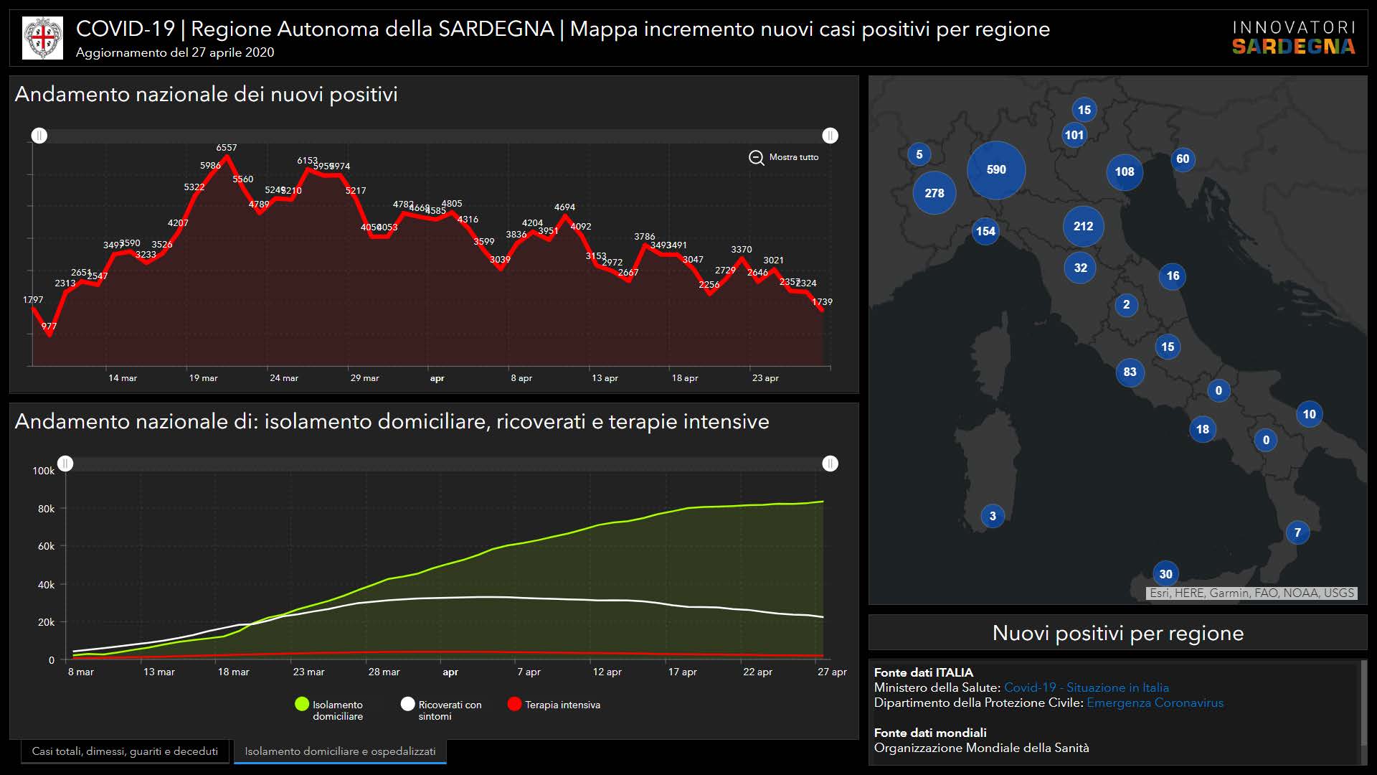1377x775 pixels.
Task: Open Emergenza Coronavirus link
Action: click(1155, 703)
